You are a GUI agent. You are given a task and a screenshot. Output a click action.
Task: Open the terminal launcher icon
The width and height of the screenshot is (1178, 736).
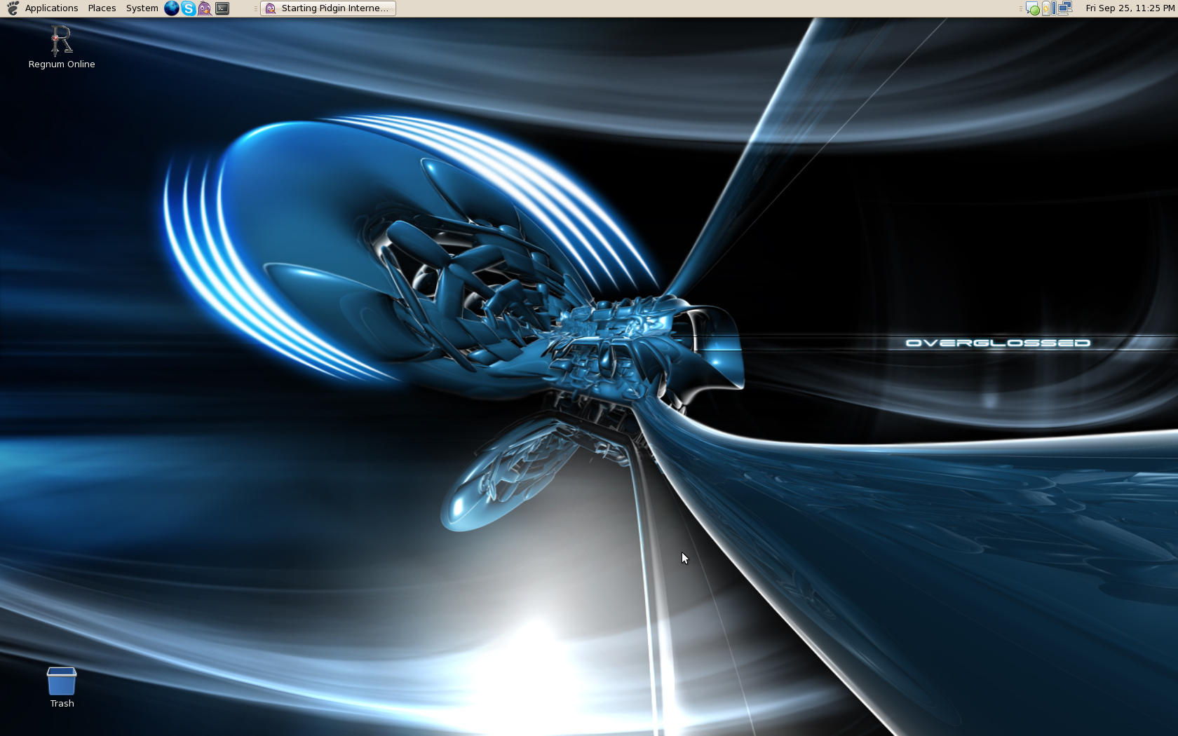tap(222, 8)
